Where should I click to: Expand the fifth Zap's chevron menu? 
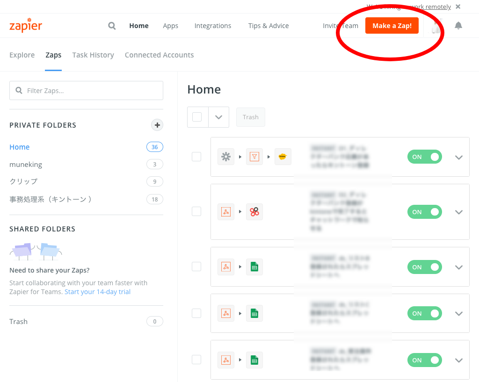tap(459, 360)
